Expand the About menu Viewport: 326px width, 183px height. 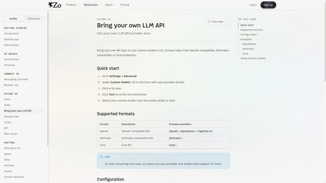[x=110, y=5]
